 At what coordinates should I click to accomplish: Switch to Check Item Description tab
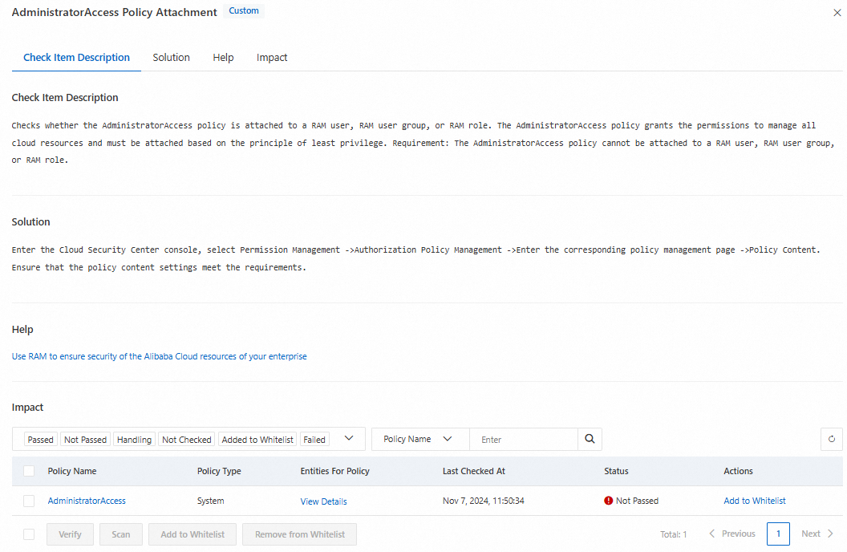tap(76, 57)
